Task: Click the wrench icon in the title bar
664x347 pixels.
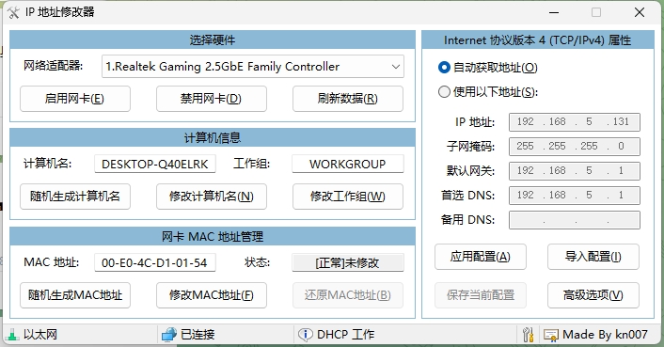Action: pyautogui.click(x=13, y=12)
